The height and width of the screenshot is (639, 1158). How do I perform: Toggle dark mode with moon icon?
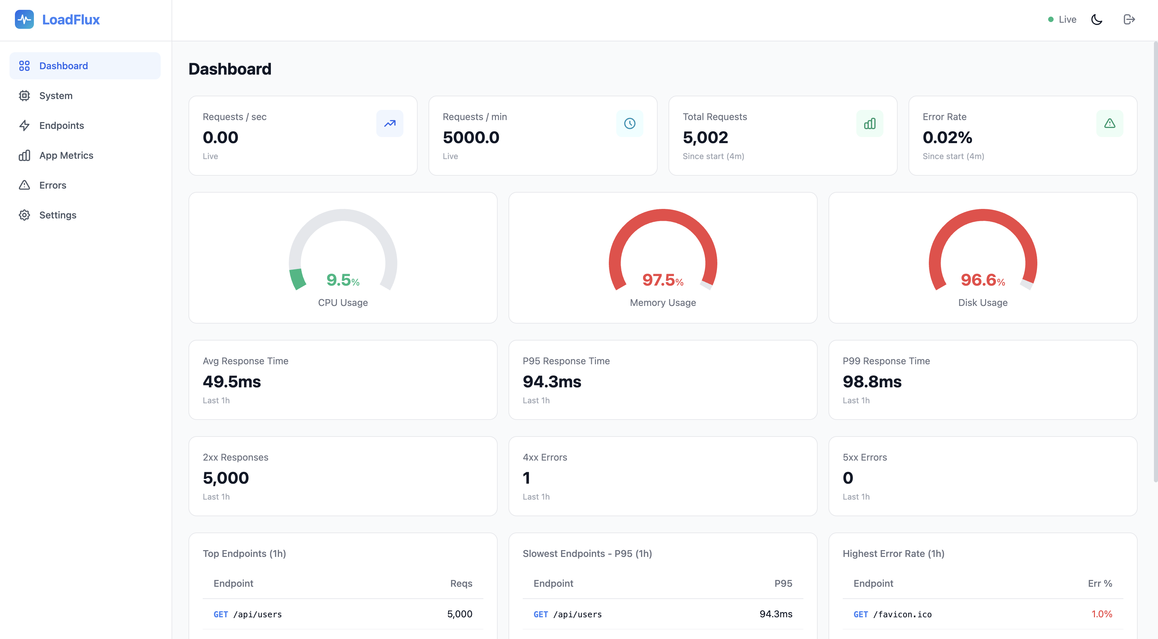pyautogui.click(x=1097, y=19)
